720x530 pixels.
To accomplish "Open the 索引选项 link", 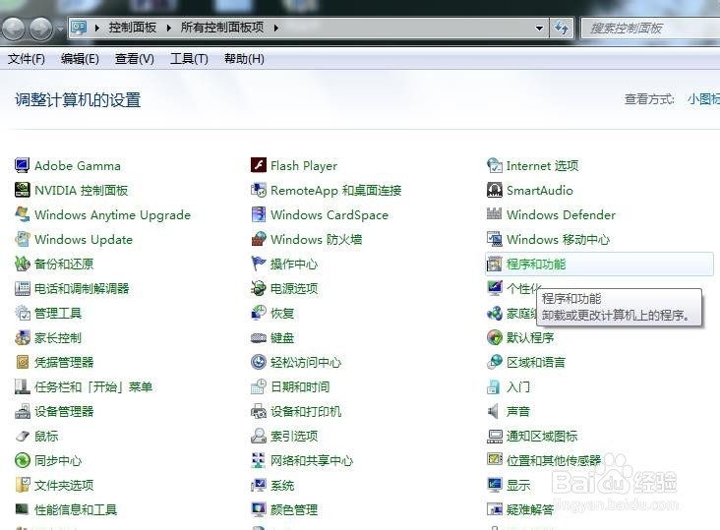I will [294, 436].
